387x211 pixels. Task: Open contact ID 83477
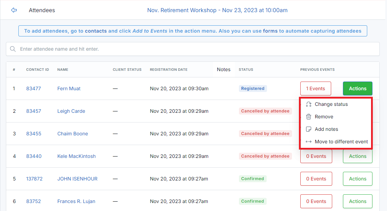(x=34, y=88)
